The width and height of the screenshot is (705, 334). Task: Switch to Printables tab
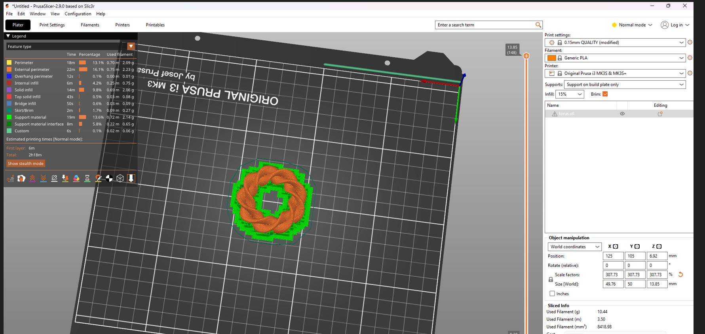click(155, 25)
